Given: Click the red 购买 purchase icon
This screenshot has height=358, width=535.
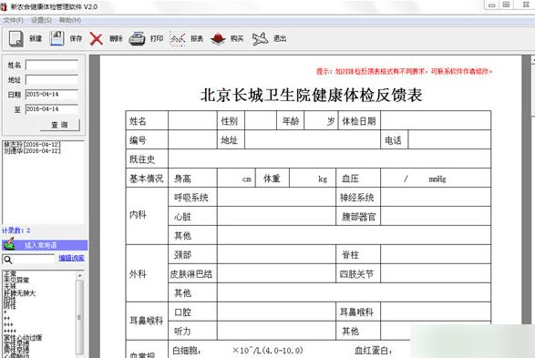Looking at the screenshot, I should coord(218,38).
